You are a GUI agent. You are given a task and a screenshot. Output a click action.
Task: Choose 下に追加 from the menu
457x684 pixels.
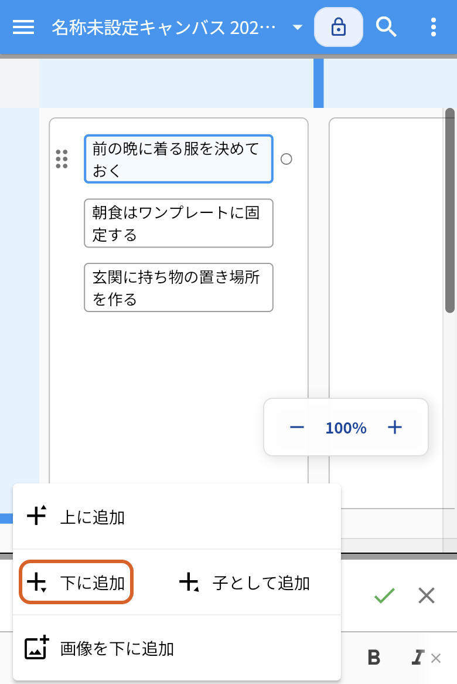(x=76, y=583)
